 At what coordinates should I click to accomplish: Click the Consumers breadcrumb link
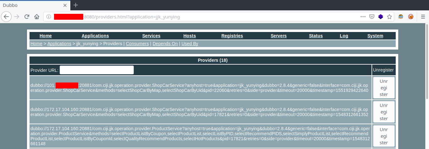pyautogui.click(x=137, y=44)
